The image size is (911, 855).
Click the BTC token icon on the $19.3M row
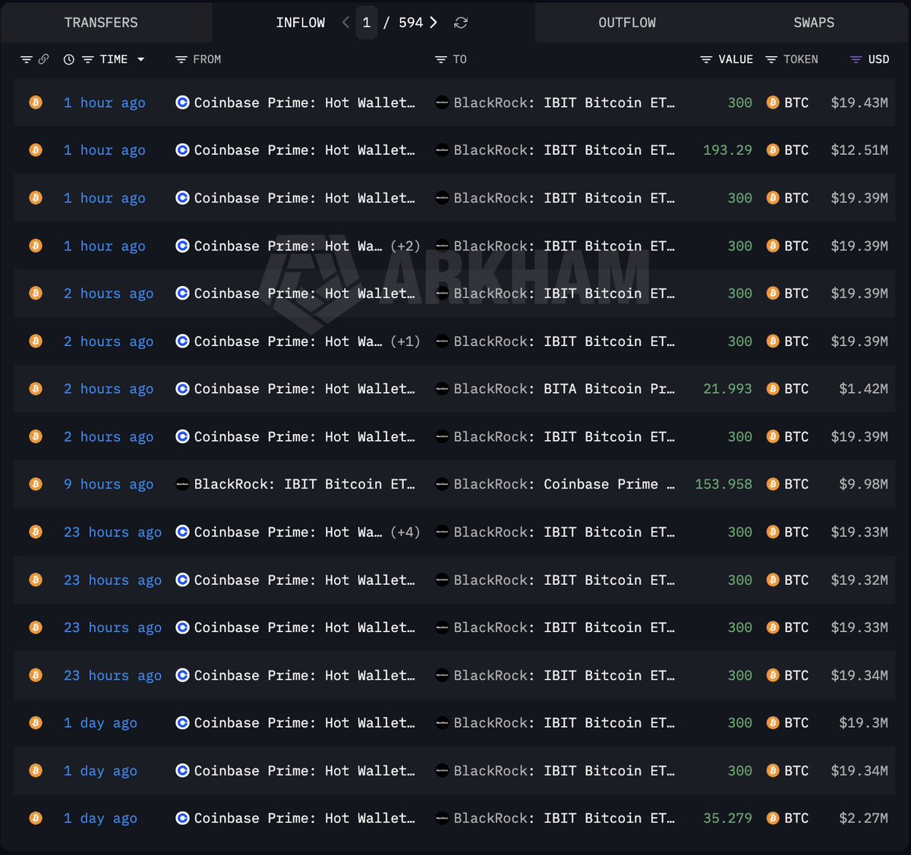[x=773, y=723]
